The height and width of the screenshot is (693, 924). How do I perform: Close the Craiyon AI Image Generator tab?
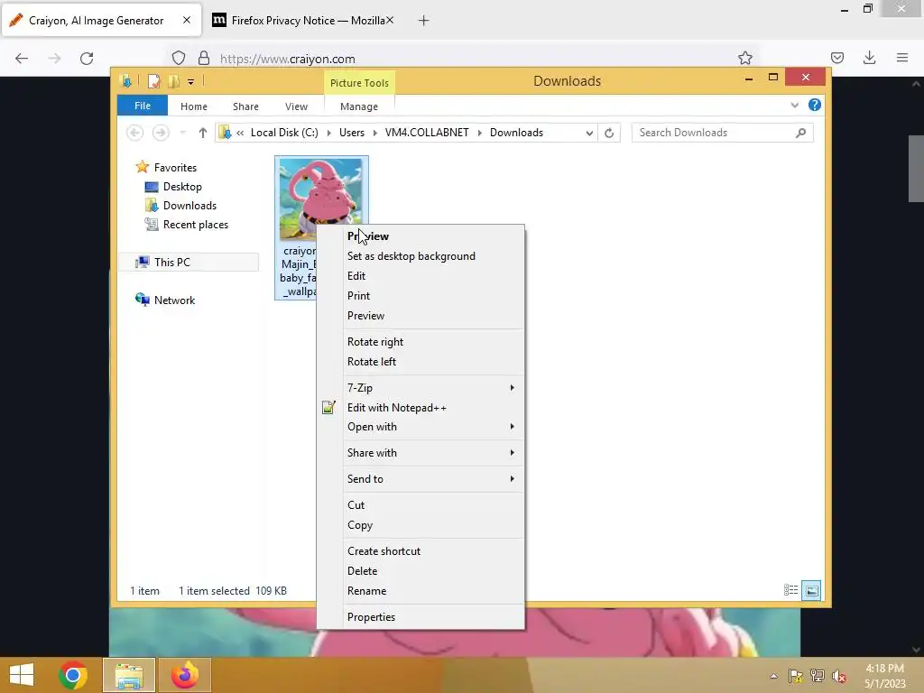[x=186, y=20]
